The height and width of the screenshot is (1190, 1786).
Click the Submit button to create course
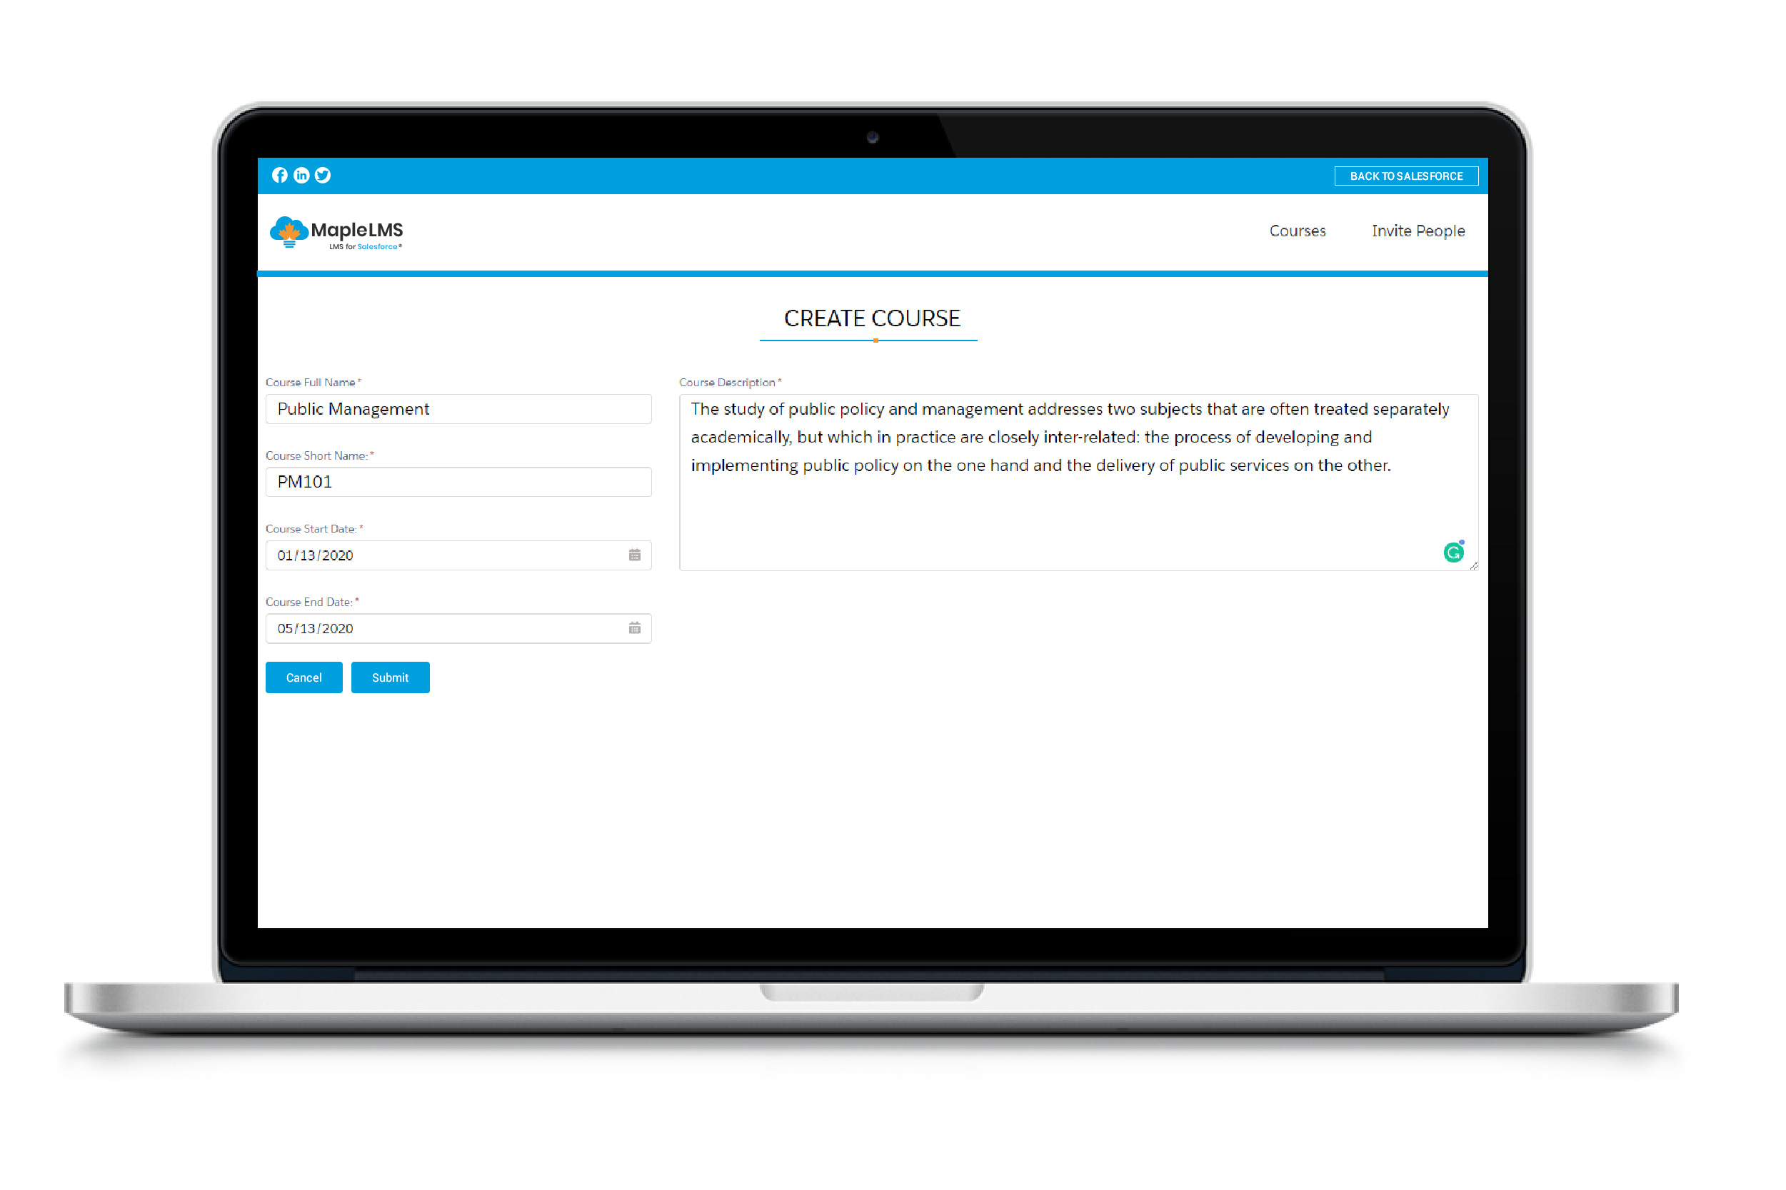point(391,677)
